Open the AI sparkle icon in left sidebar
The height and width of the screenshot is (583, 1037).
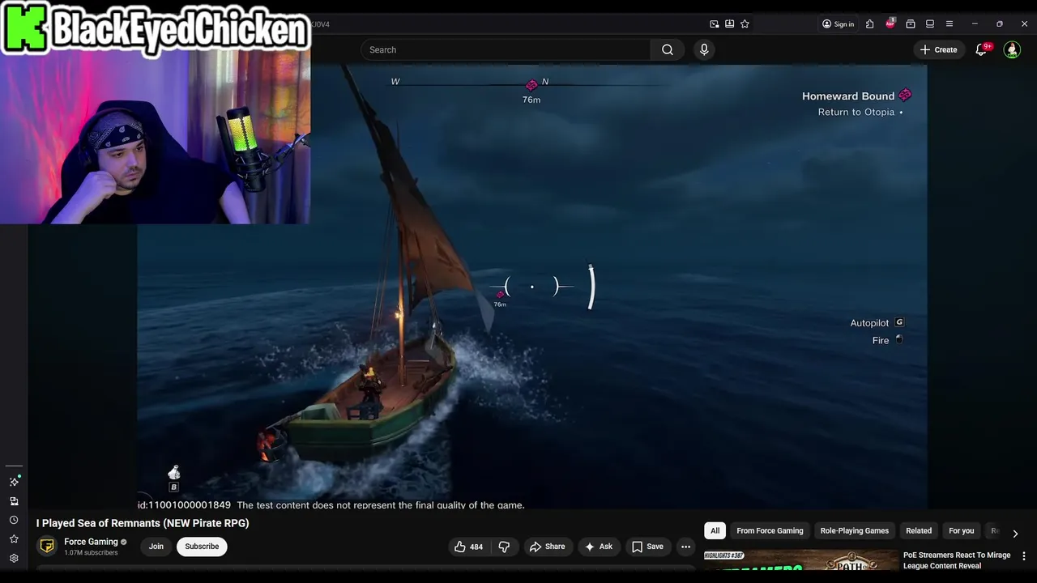(14, 481)
